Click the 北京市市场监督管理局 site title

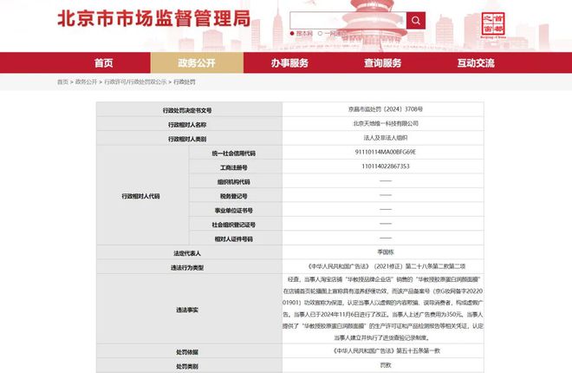pyautogui.click(x=154, y=18)
